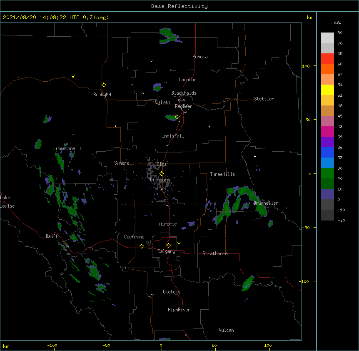Click the Base_Reflectivity title
The image size is (359, 351).
[x=179, y=6]
